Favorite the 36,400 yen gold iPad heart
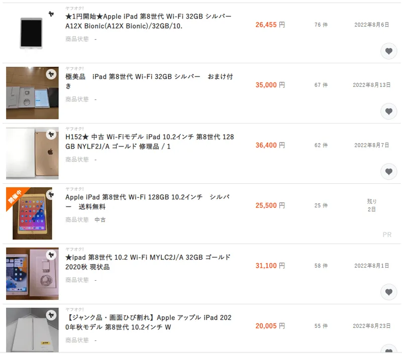This screenshot has width=402, height=354. pyautogui.click(x=388, y=172)
